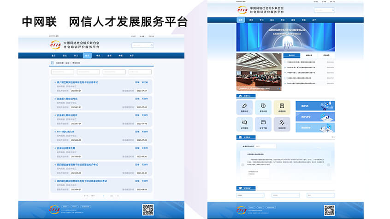Click the pencil icon tile in the homepage service grid
Image resolution: width=390 pixels, height=219 pixels.
pos(245,107)
